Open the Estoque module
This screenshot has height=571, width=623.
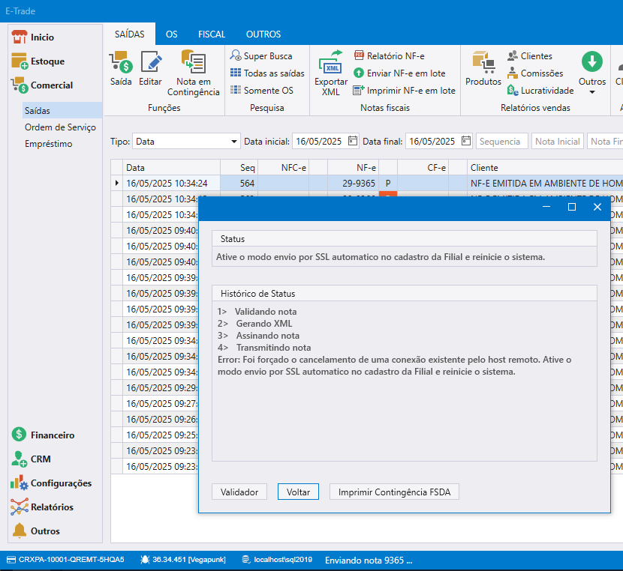38,61
